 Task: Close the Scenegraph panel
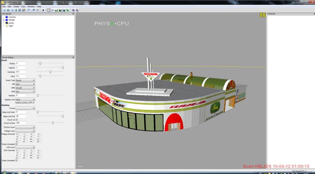(73, 14)
